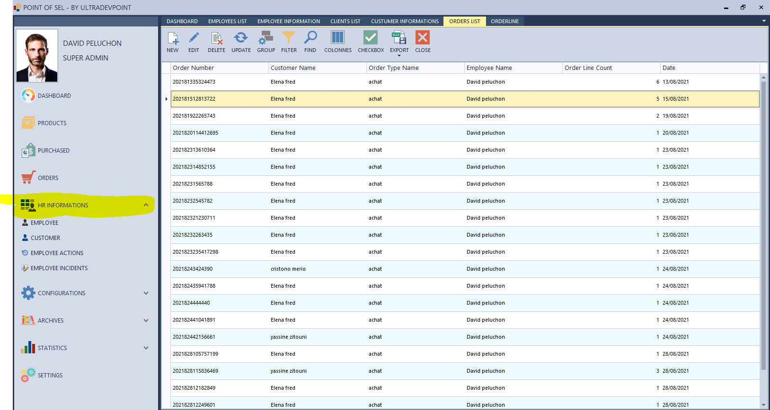Open EMPLOYEE INCIDENTS in sidebar

tap(59, 268)
